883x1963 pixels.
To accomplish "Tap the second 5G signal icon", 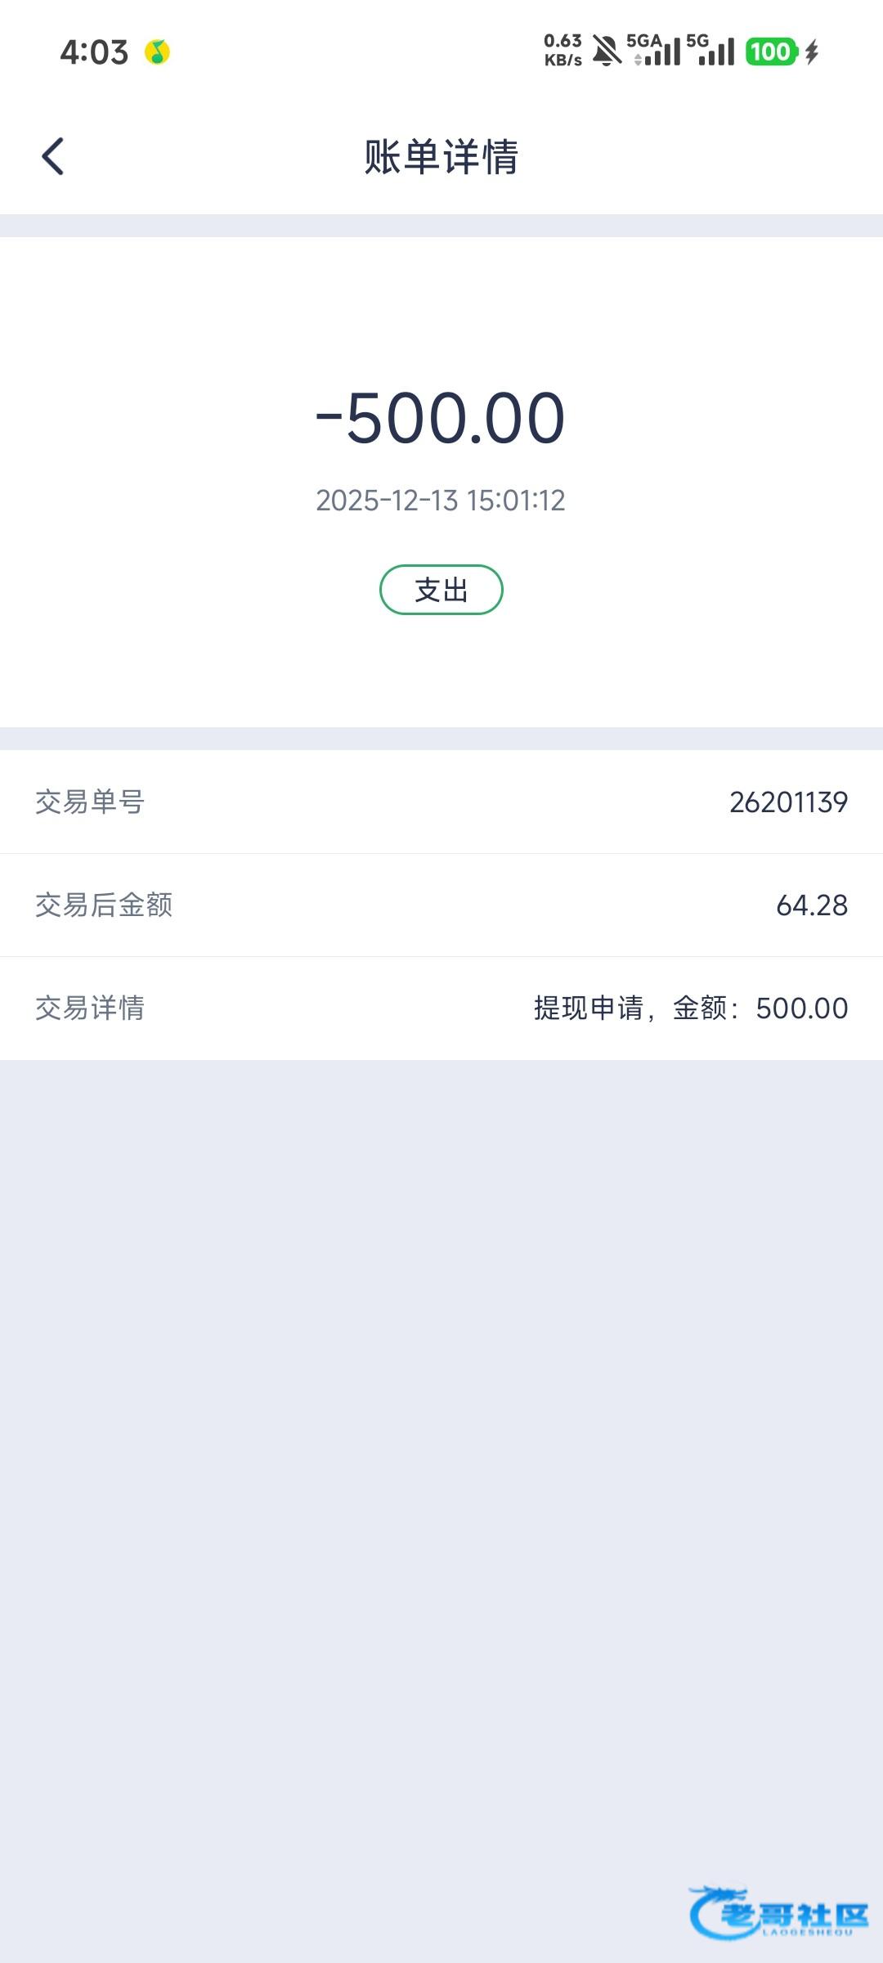I will [x=711, y=51].
